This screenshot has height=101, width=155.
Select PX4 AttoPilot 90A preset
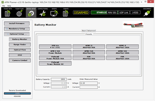[89, 58]
